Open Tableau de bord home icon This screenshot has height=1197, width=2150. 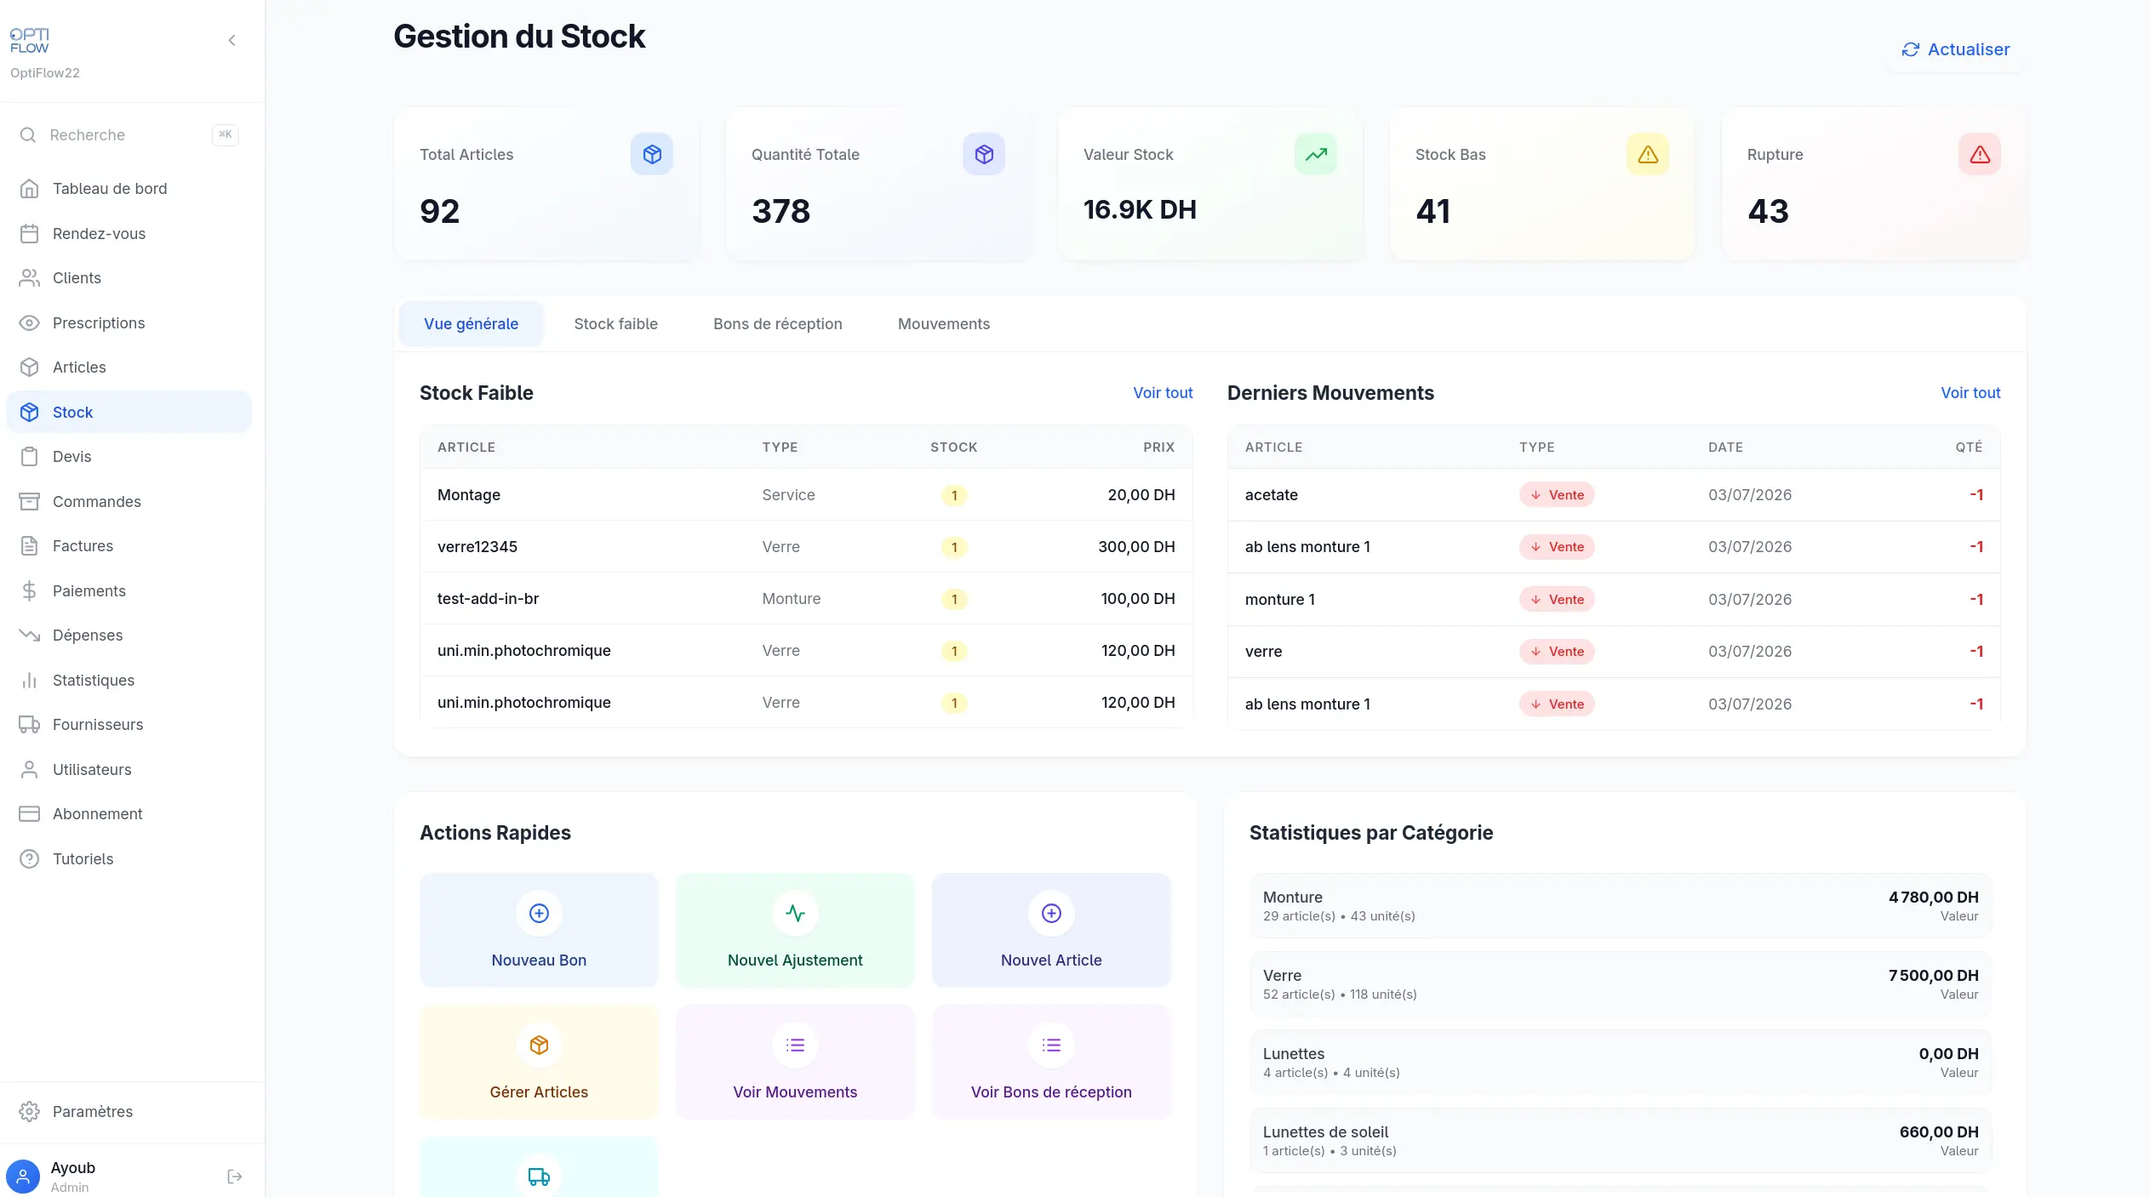tap(30, 189)
